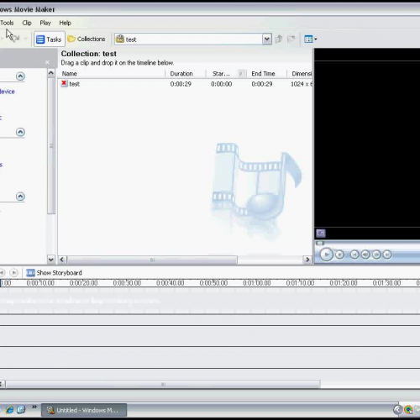Collapse the second task section chevron

pos(20,132)
